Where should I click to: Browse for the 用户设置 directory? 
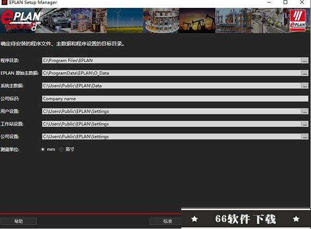[x=305, y=111]
